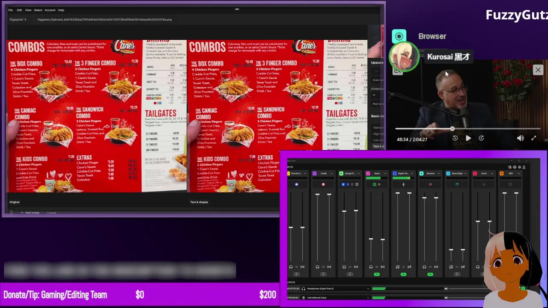Rewind the video five seconds
The image size is (548, 308).
click(x=455, y=138)
